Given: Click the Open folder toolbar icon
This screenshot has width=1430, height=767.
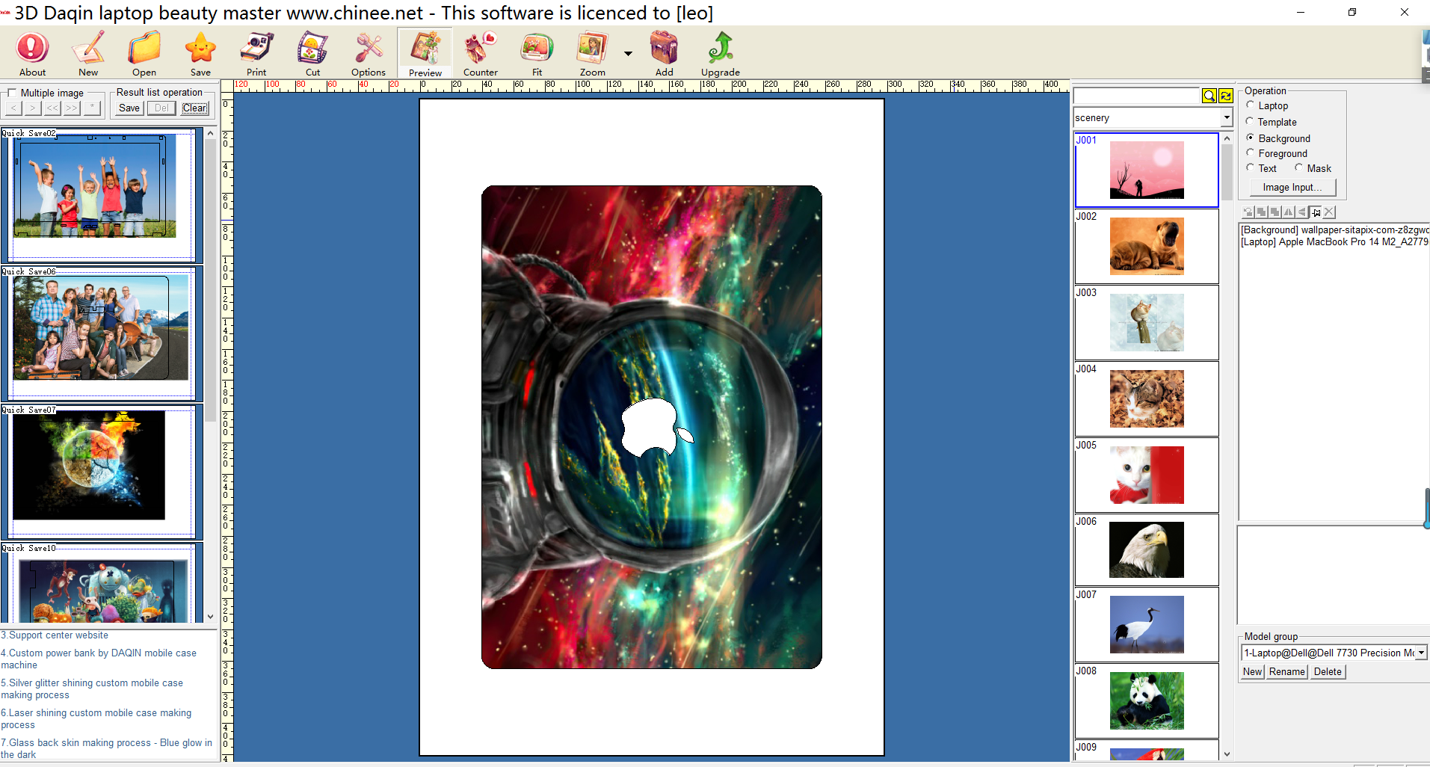Looking at the screenshot, I should (x=144, y=54).
